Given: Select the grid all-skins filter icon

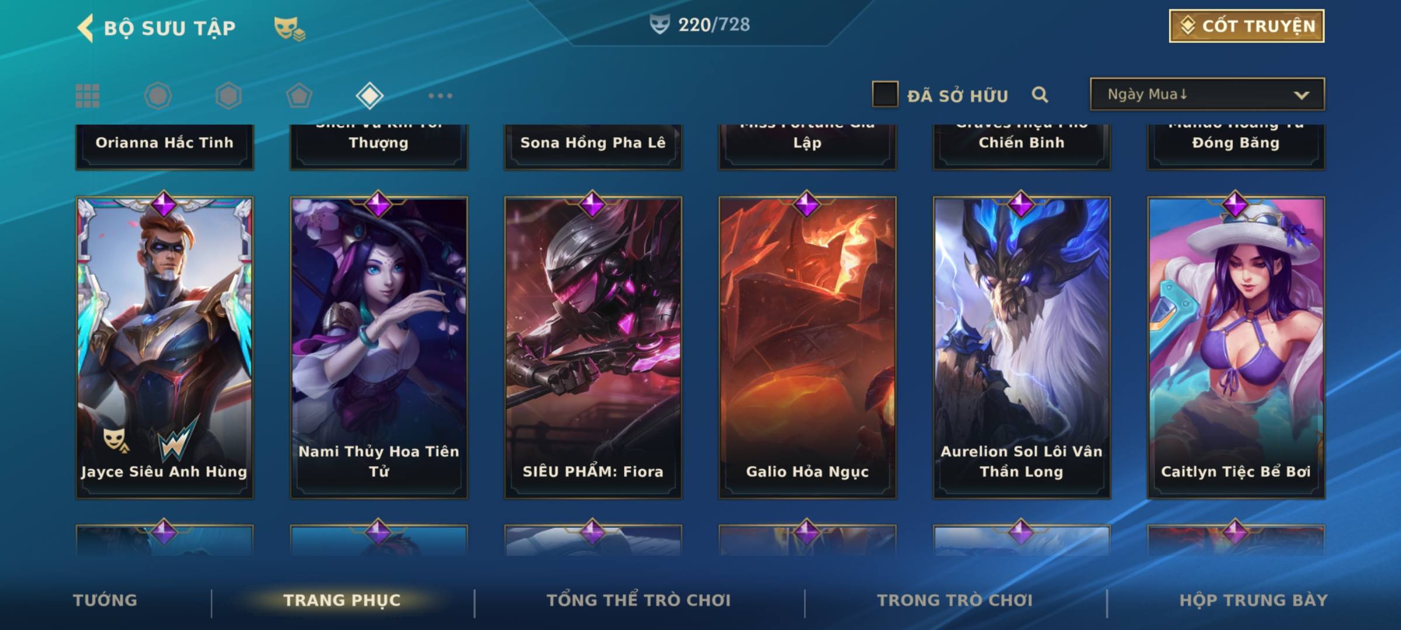Looking at the screenshot, I should pyautogui.click(x=88, y=96).
